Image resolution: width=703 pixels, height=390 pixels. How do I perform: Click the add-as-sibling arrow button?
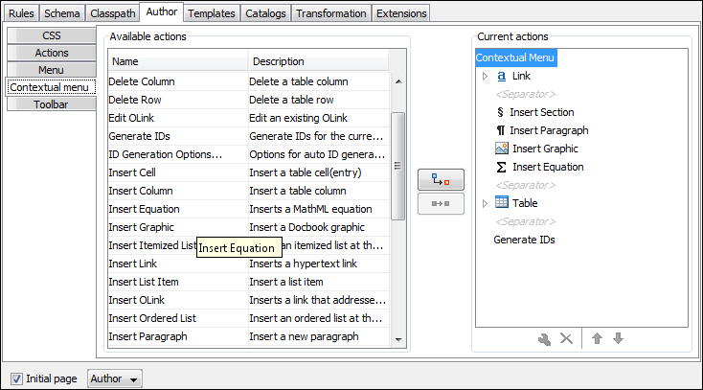[x=441, y=202]
